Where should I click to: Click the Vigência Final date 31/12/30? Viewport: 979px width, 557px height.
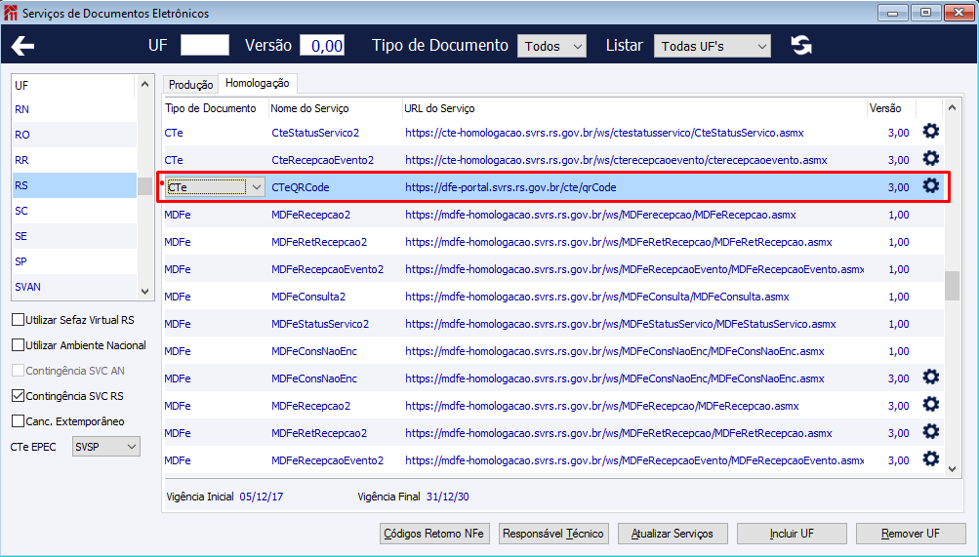(448, 497)
